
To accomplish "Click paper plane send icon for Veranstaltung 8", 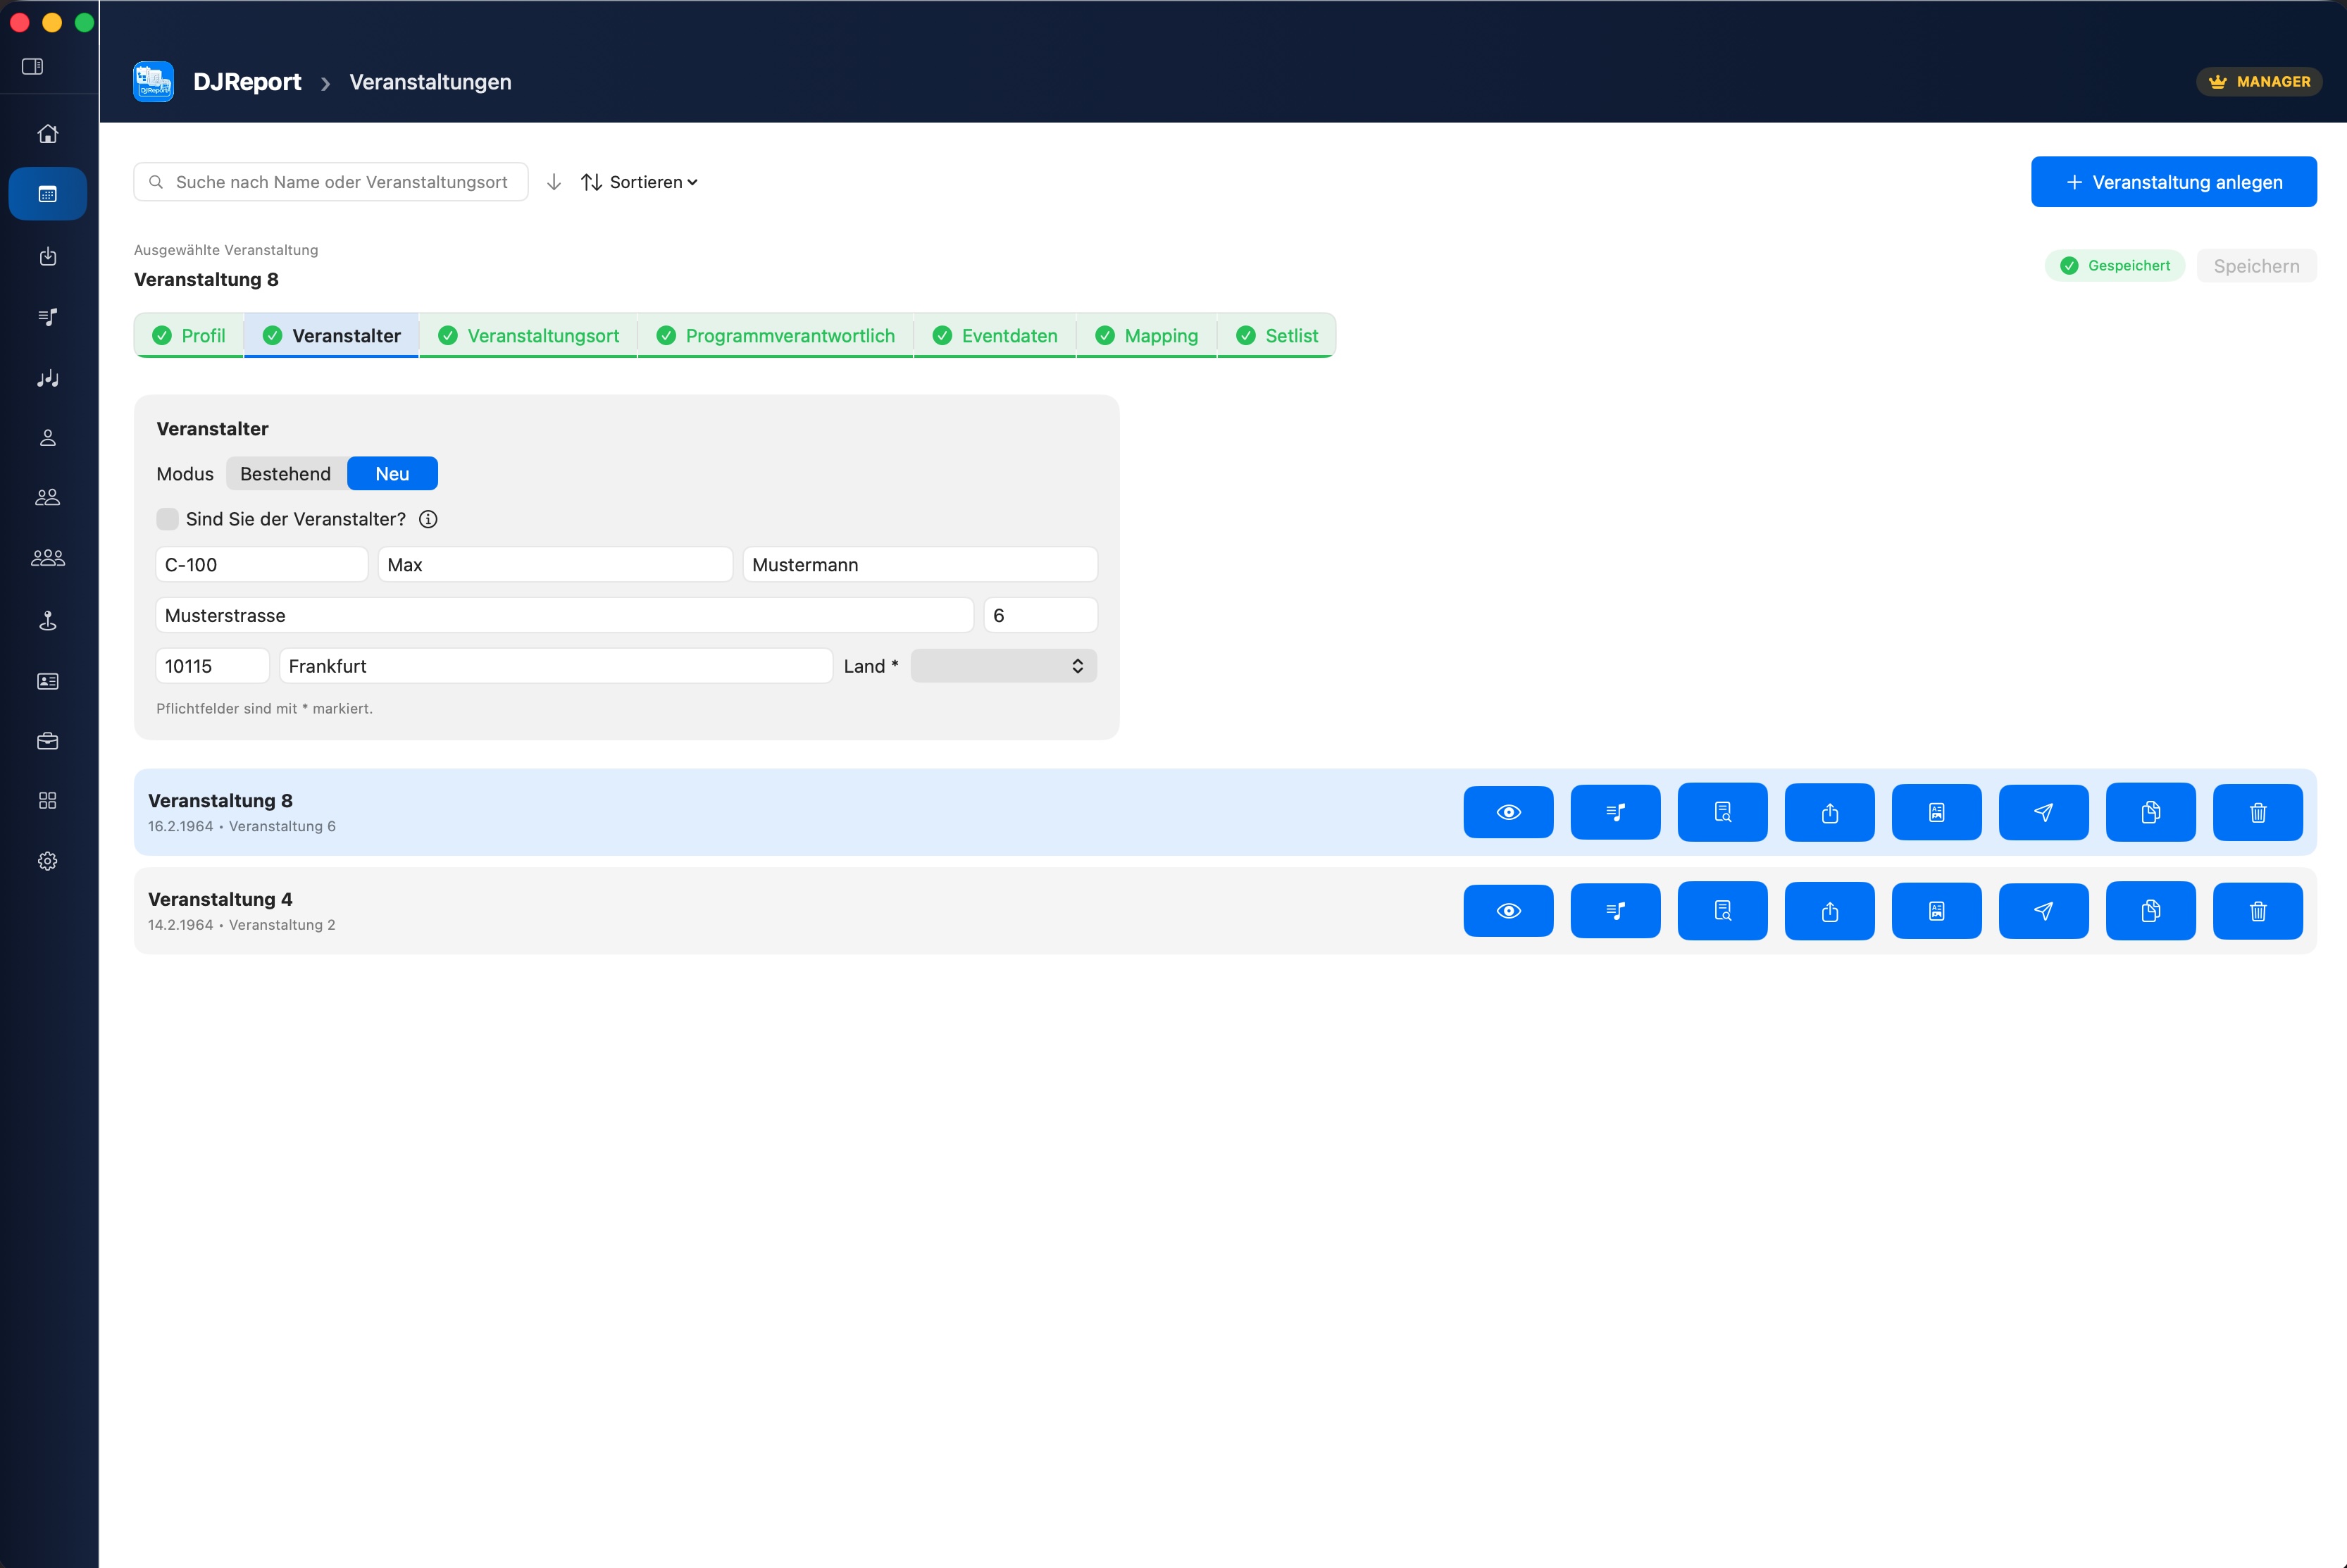I will pos(2043,812).
